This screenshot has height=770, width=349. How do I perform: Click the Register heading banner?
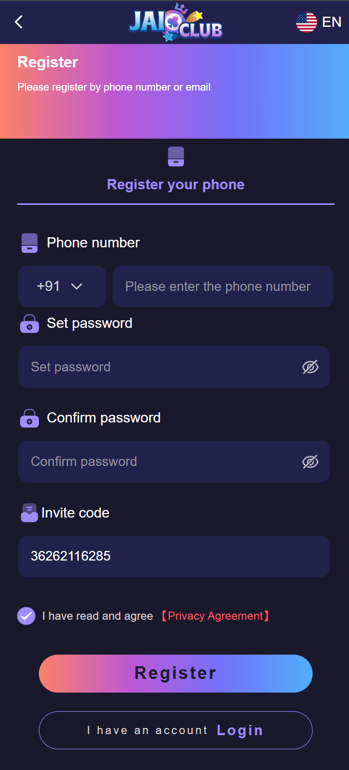[47, 62]
